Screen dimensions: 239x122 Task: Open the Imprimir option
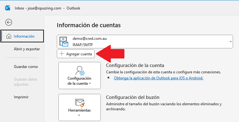[x=21, y=97]
